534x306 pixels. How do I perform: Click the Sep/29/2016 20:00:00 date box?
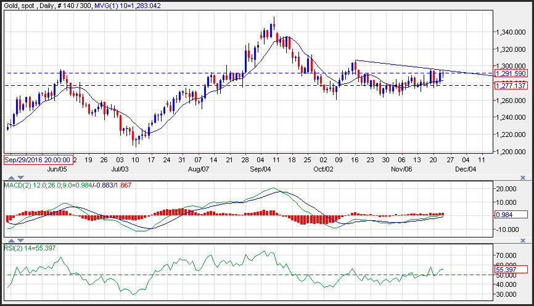(x=38, y=159)
